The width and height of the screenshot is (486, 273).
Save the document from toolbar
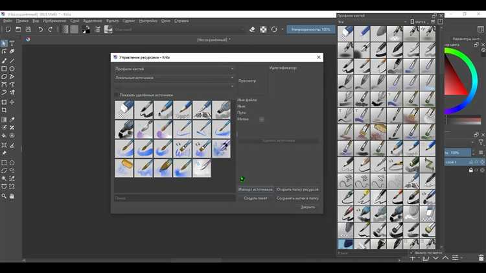tap(29, 29)
